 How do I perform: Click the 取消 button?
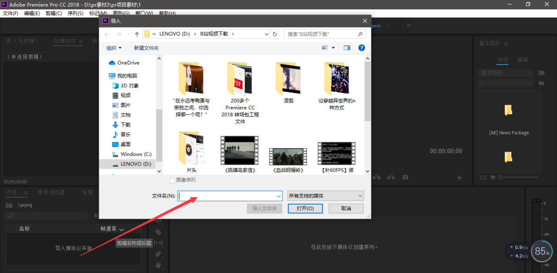point(346,209)
